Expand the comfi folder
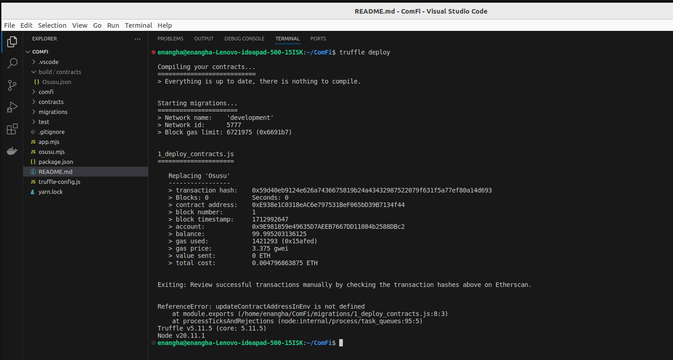This screenshot has width=673, height=360. coord(34,92)
